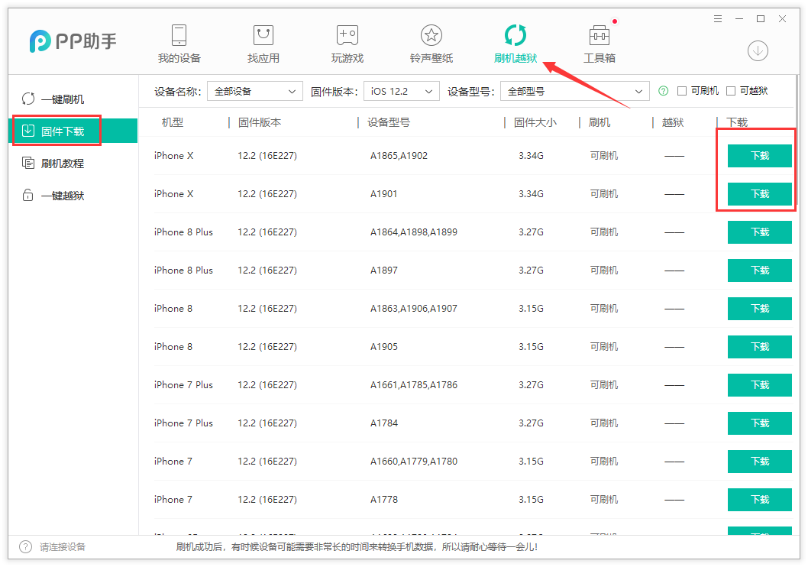Expand the 固件版本 iOS 12.2 dropdown
808x567 pixels.
click(x=402, y=91)
